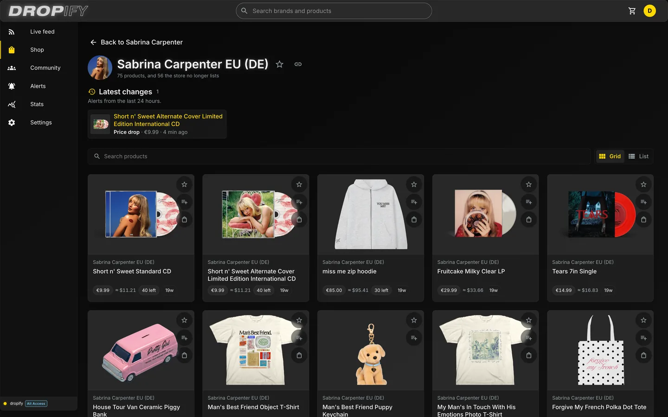Image resolution: width=668 pixels, height=417 pixels.
Task: Open Live feed in sidebar
Action: 39,32
